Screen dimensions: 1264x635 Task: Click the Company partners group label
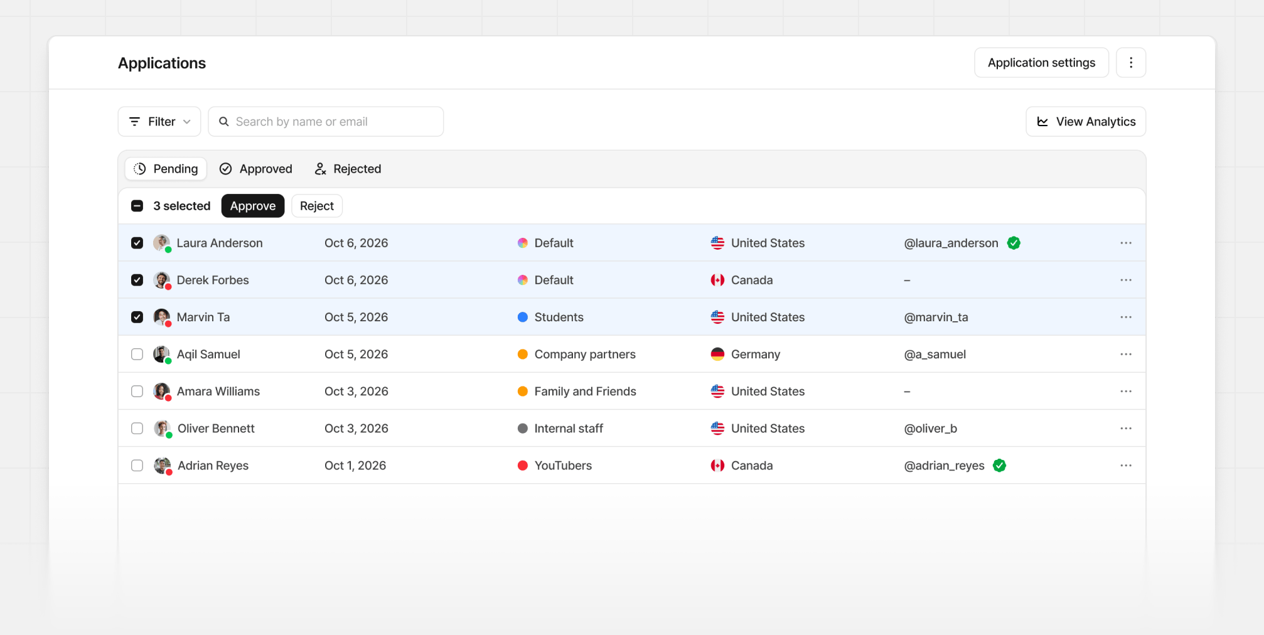(x=585, y=354)
